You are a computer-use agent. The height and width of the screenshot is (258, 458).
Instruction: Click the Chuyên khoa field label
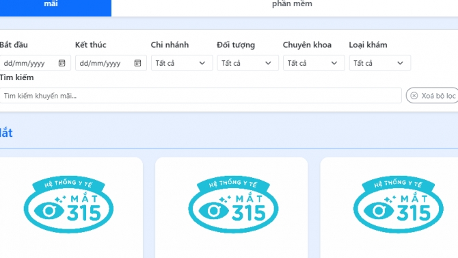coord(307,44)
